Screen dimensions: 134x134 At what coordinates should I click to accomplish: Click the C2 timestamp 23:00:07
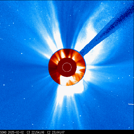click(58, 132)
